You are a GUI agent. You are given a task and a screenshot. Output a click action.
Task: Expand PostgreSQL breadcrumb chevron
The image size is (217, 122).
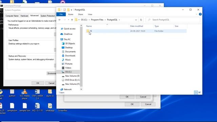(x=119, y=20)
